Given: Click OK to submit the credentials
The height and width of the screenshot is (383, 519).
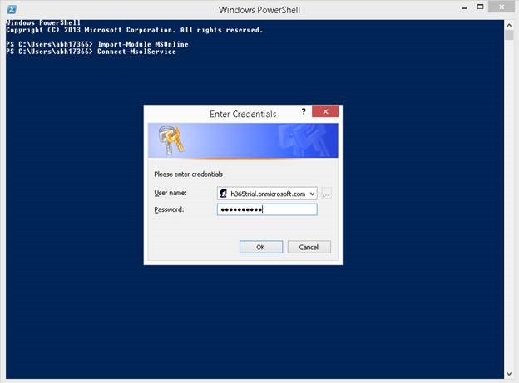Looking at the screenshot, I should click(261, 247).
